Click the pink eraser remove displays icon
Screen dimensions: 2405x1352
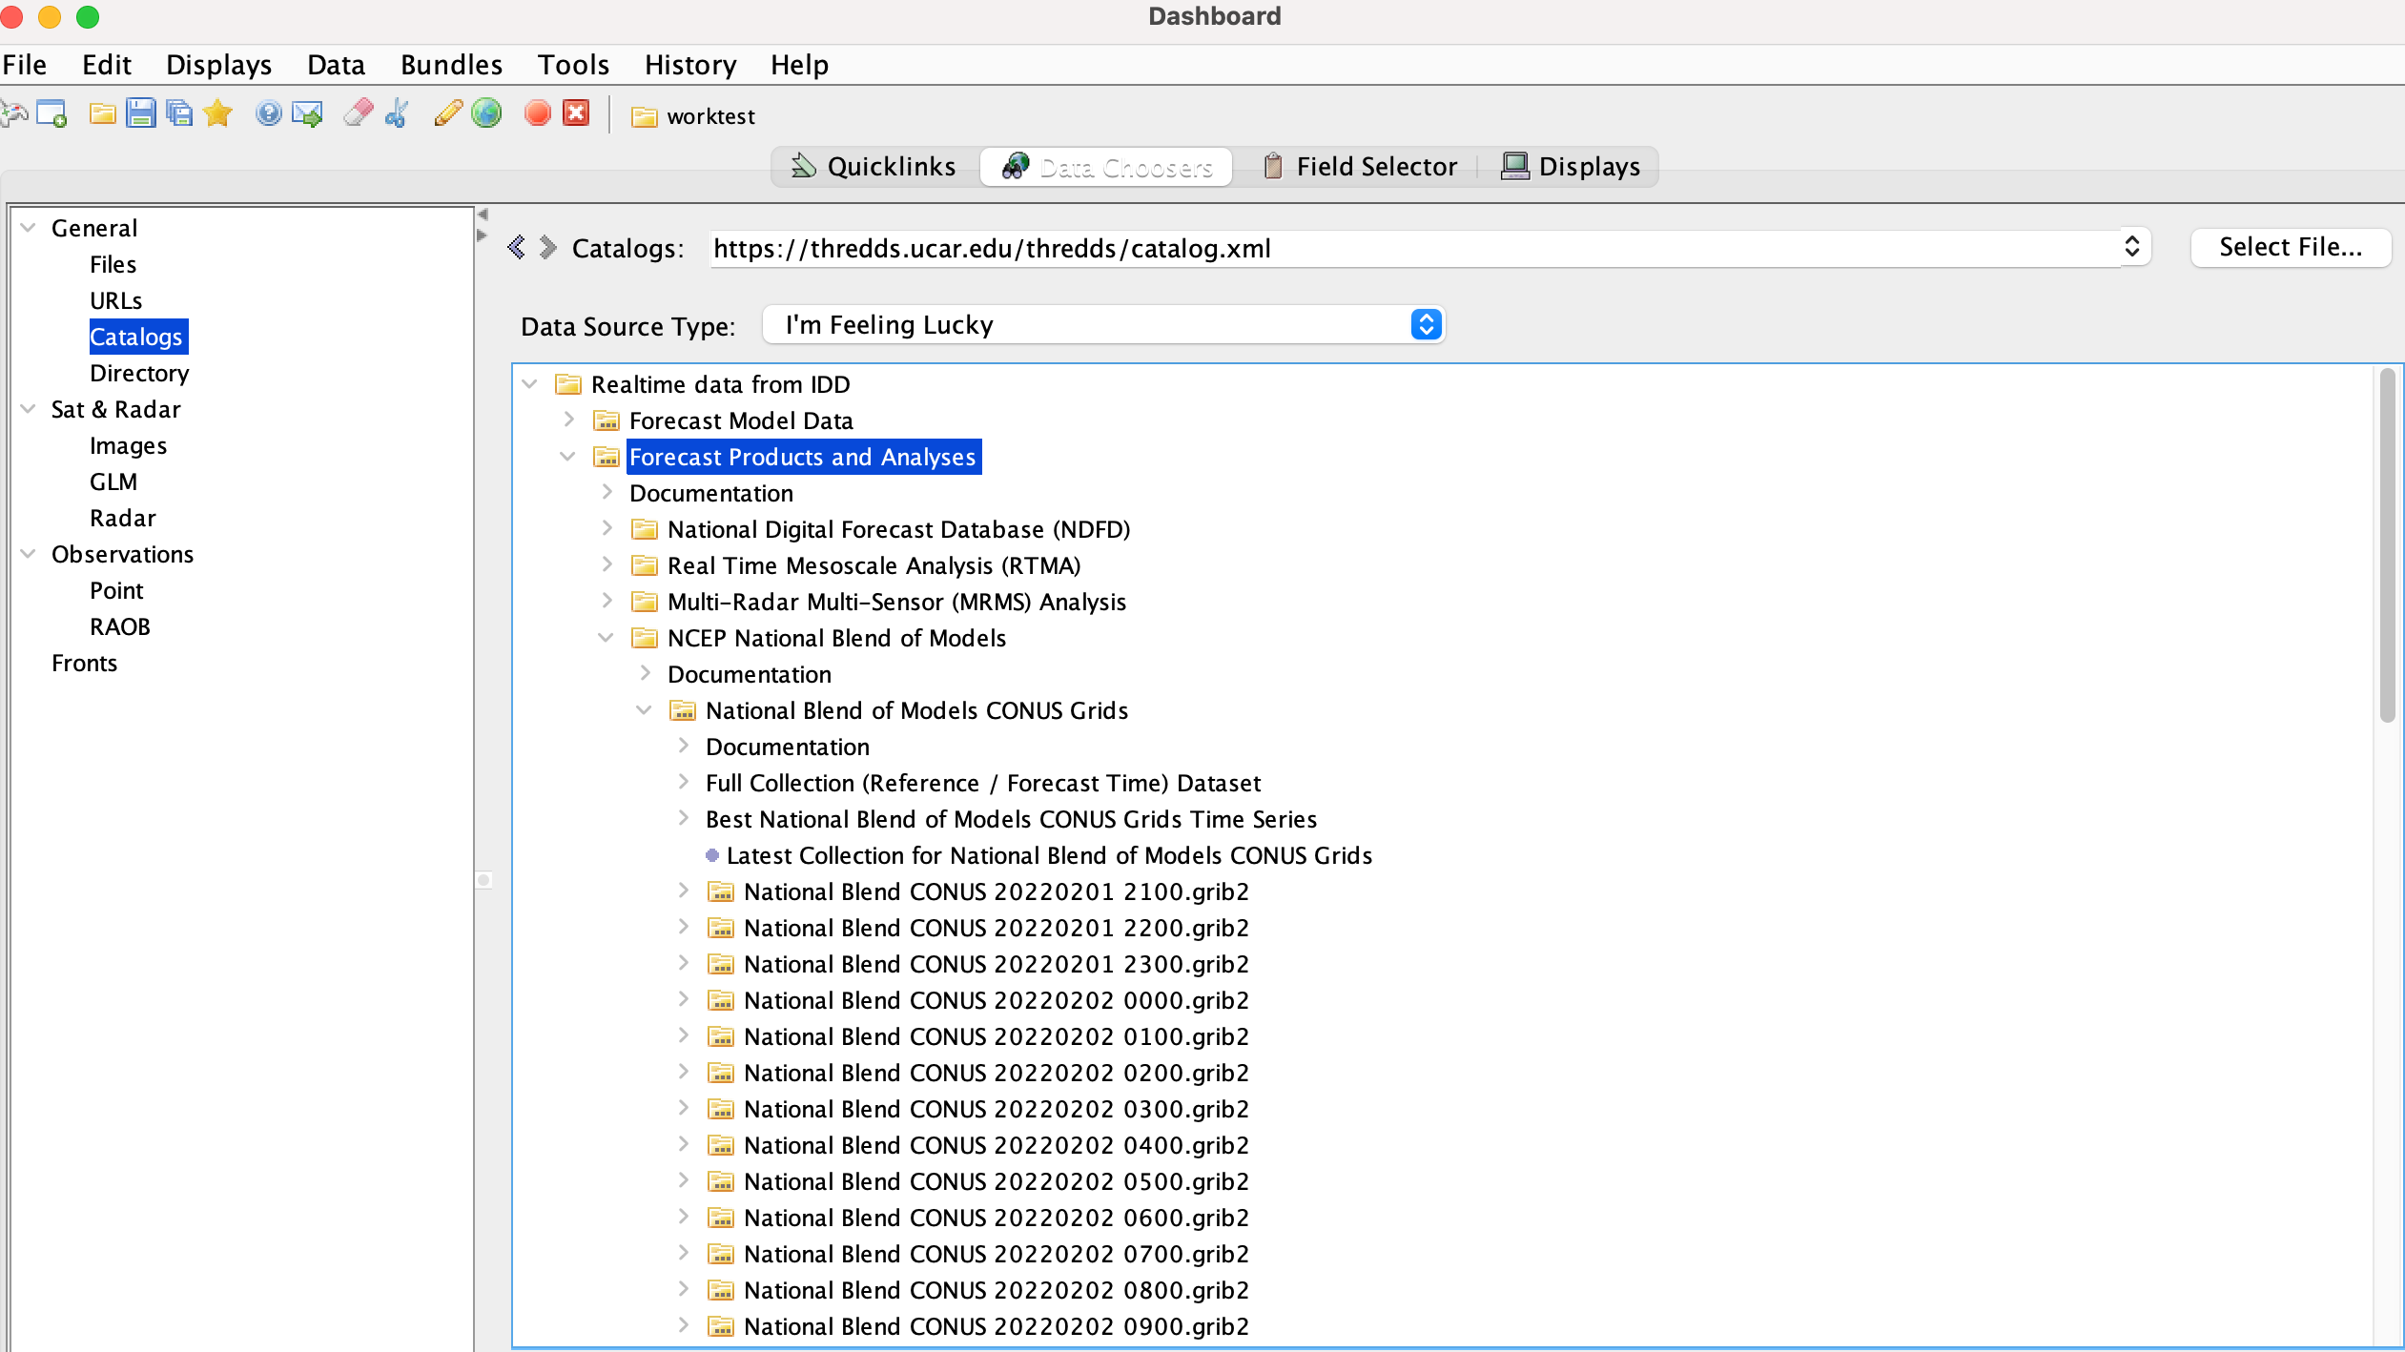click(359, 114)
